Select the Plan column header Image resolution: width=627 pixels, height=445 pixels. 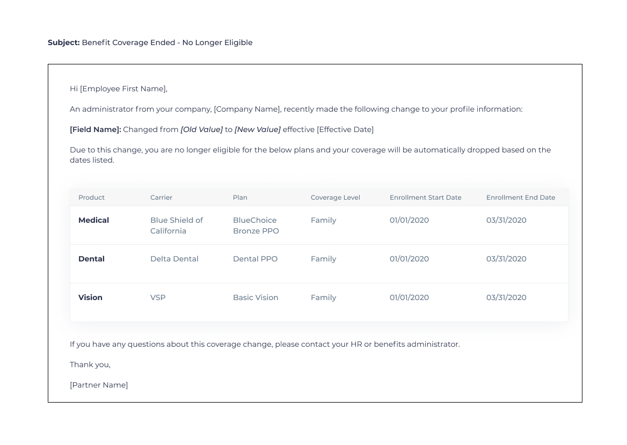tap(240, 198)
